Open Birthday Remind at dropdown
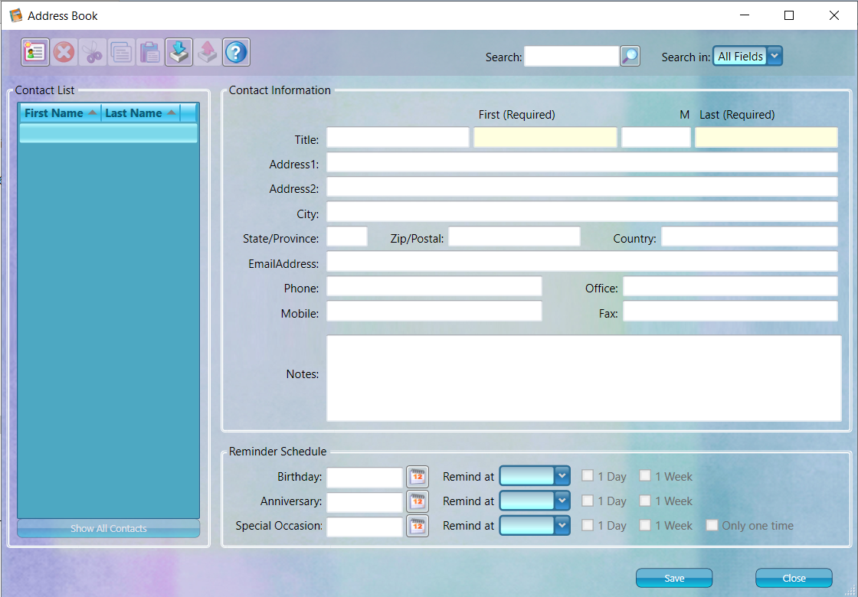Image resolution: width=858 pixels, height=597 pixels. tap(535, 476)
